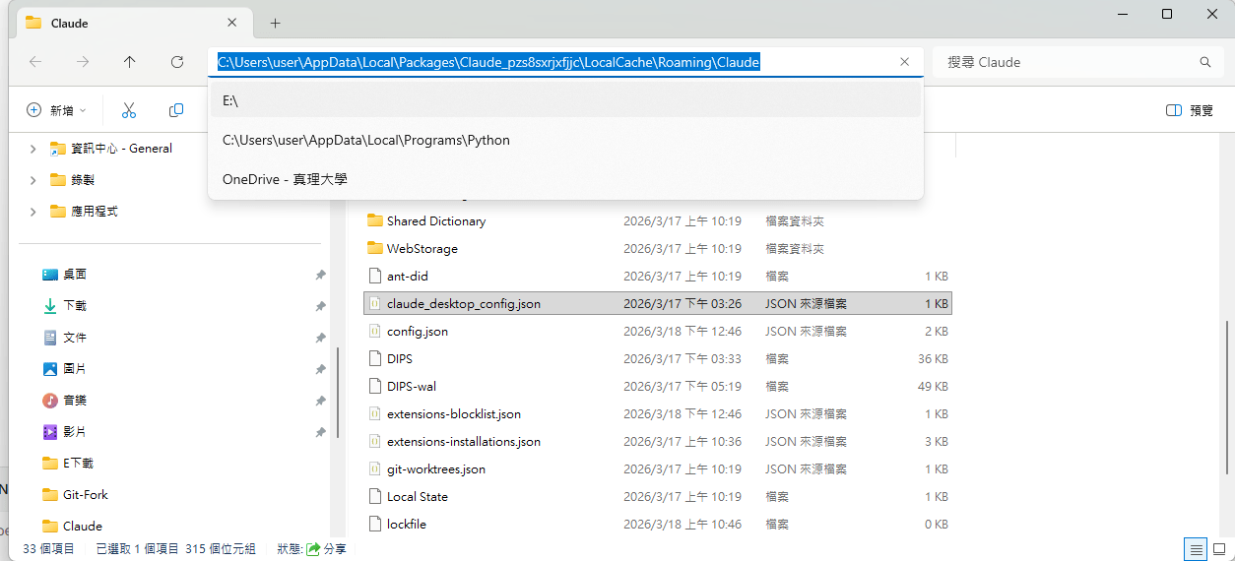Toggle the 預覽 preview pane

point(1190,110)
